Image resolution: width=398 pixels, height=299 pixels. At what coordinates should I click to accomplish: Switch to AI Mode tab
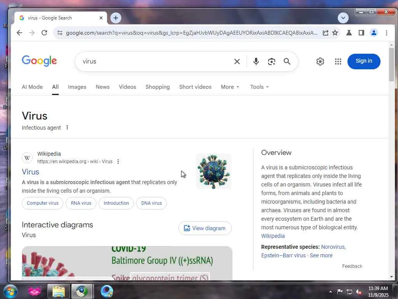tap(32, 87)
